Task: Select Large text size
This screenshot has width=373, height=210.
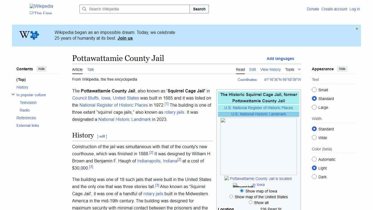Action: point(314,107)
